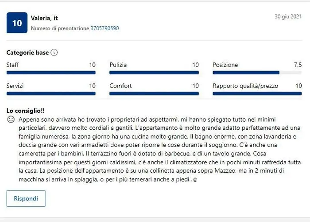Screen dimensions: 310x222
Task: Click the review paragraph text
Action: coord(160,150)
